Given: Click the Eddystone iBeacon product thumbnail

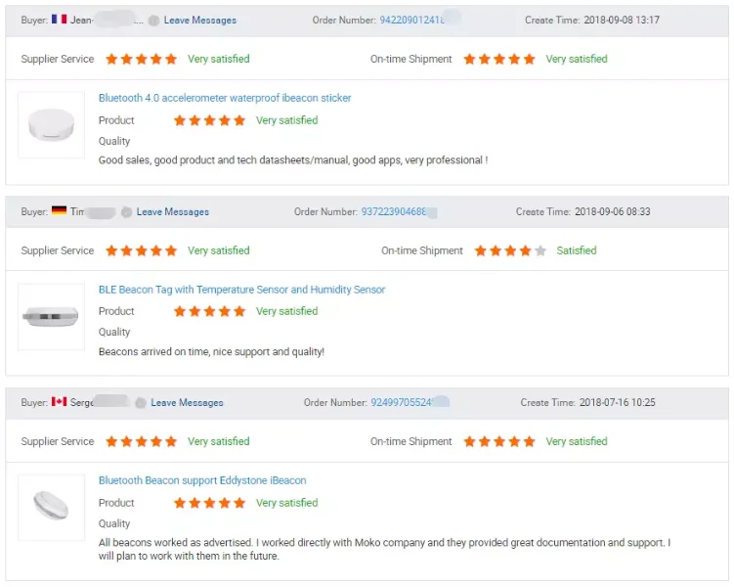Looking at the screenshot, I should tap(51, 507).
